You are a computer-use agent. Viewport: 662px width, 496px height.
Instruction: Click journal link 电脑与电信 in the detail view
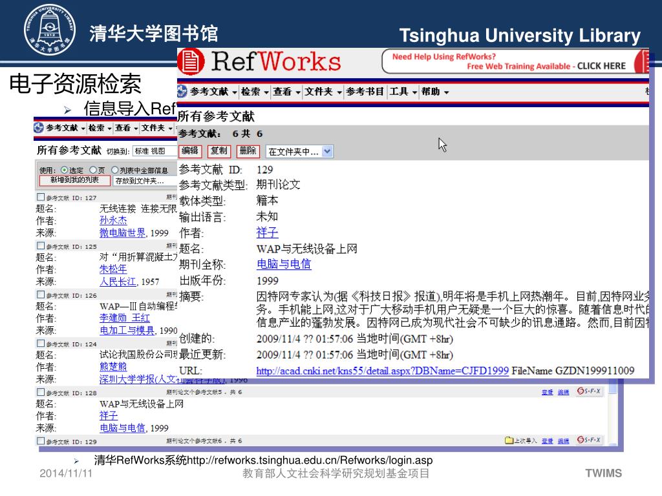pyautogui.click(x=284, y=264)
